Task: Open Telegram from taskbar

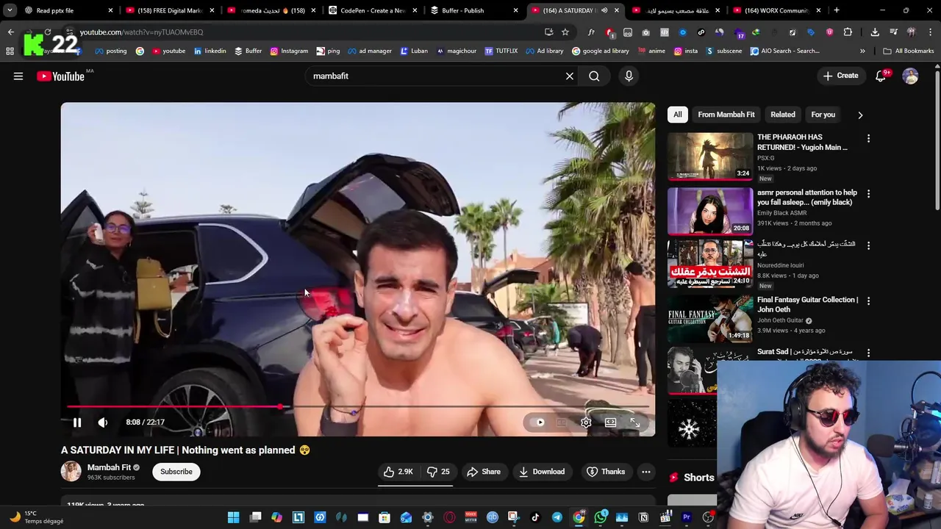Action: click(557, 517)
